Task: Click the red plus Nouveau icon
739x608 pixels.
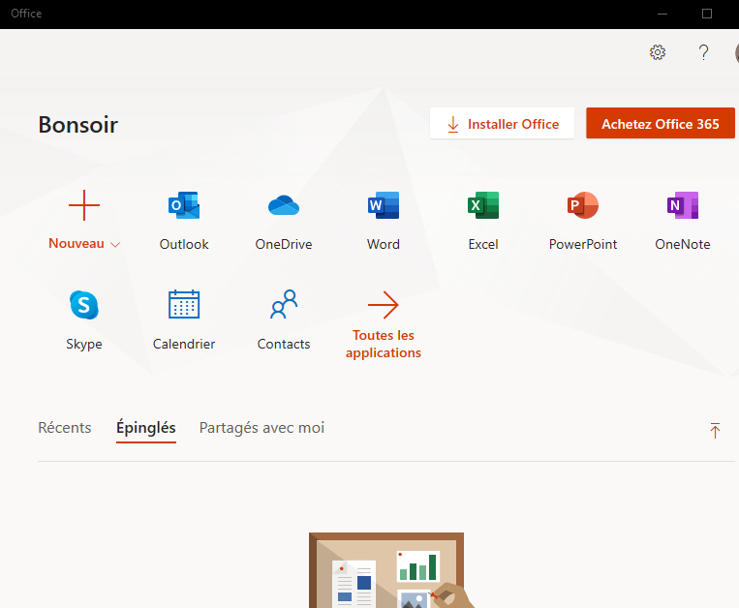Action: 84,205
